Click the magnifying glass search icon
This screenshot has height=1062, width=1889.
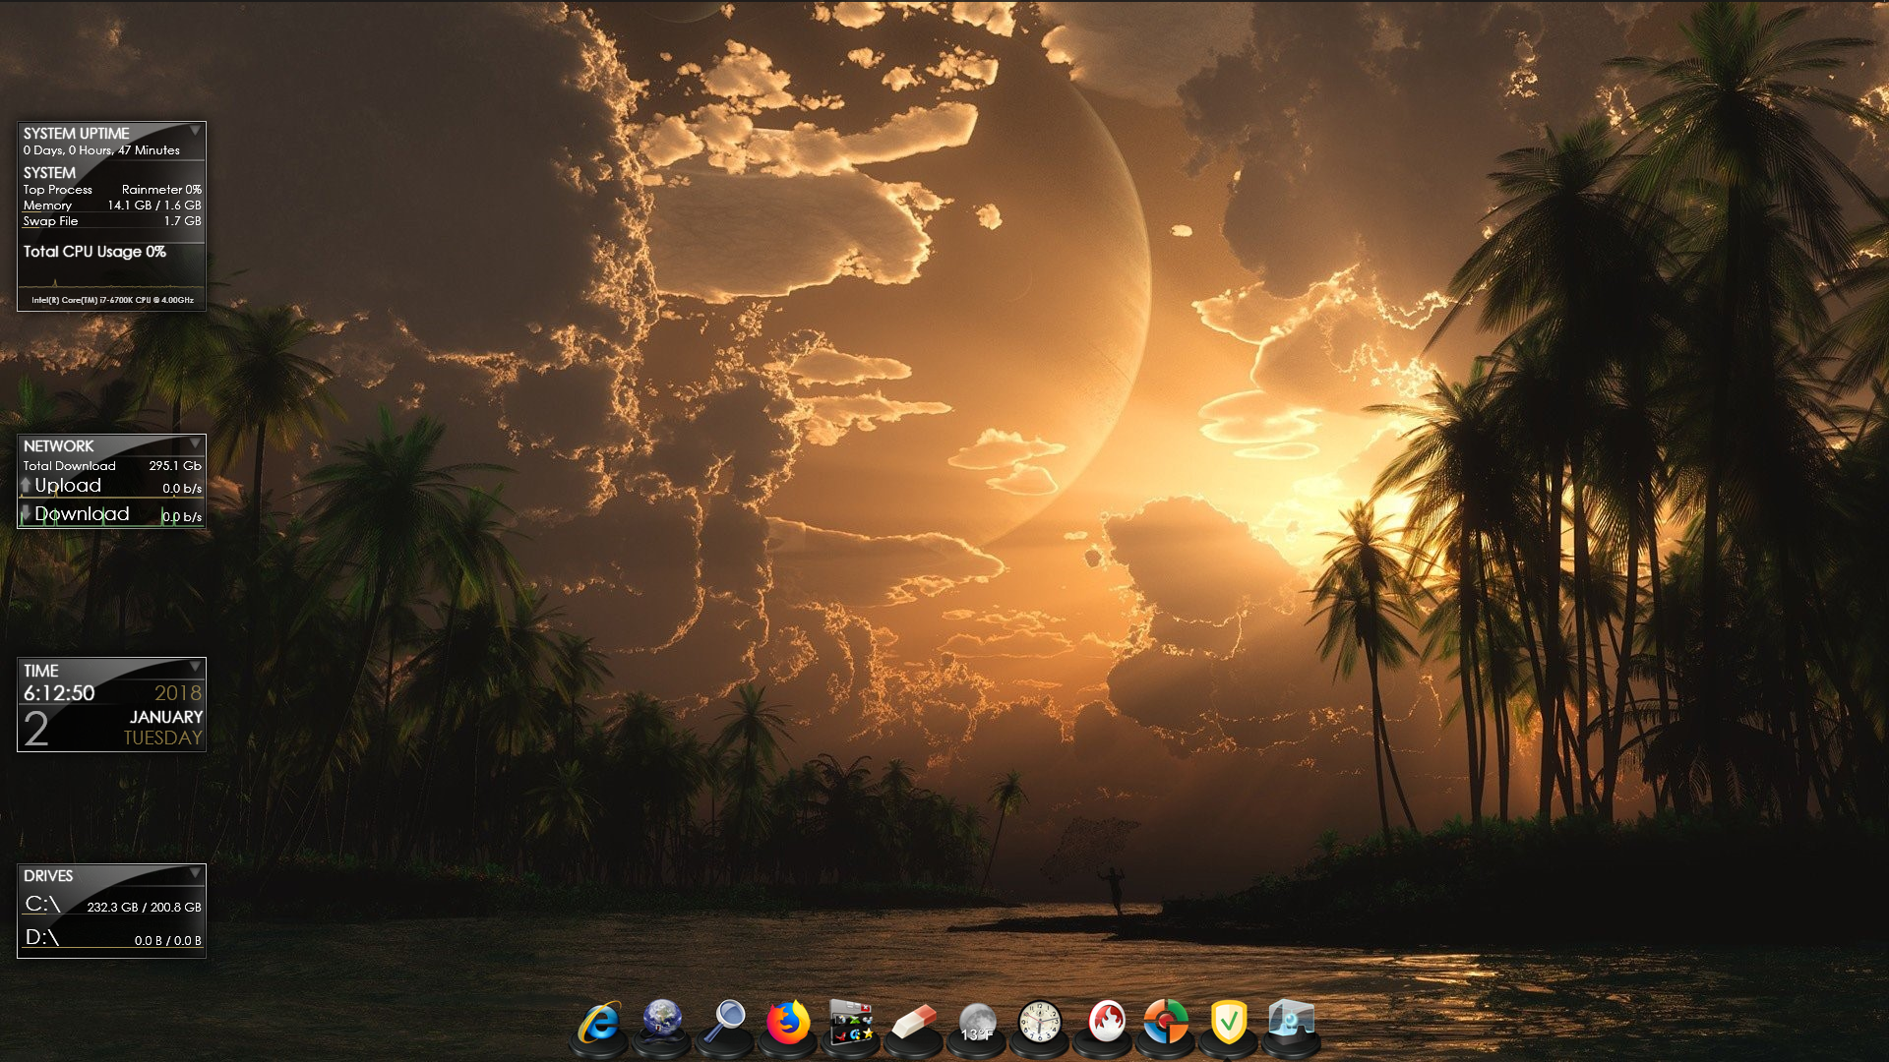[x=726, y=1023]
